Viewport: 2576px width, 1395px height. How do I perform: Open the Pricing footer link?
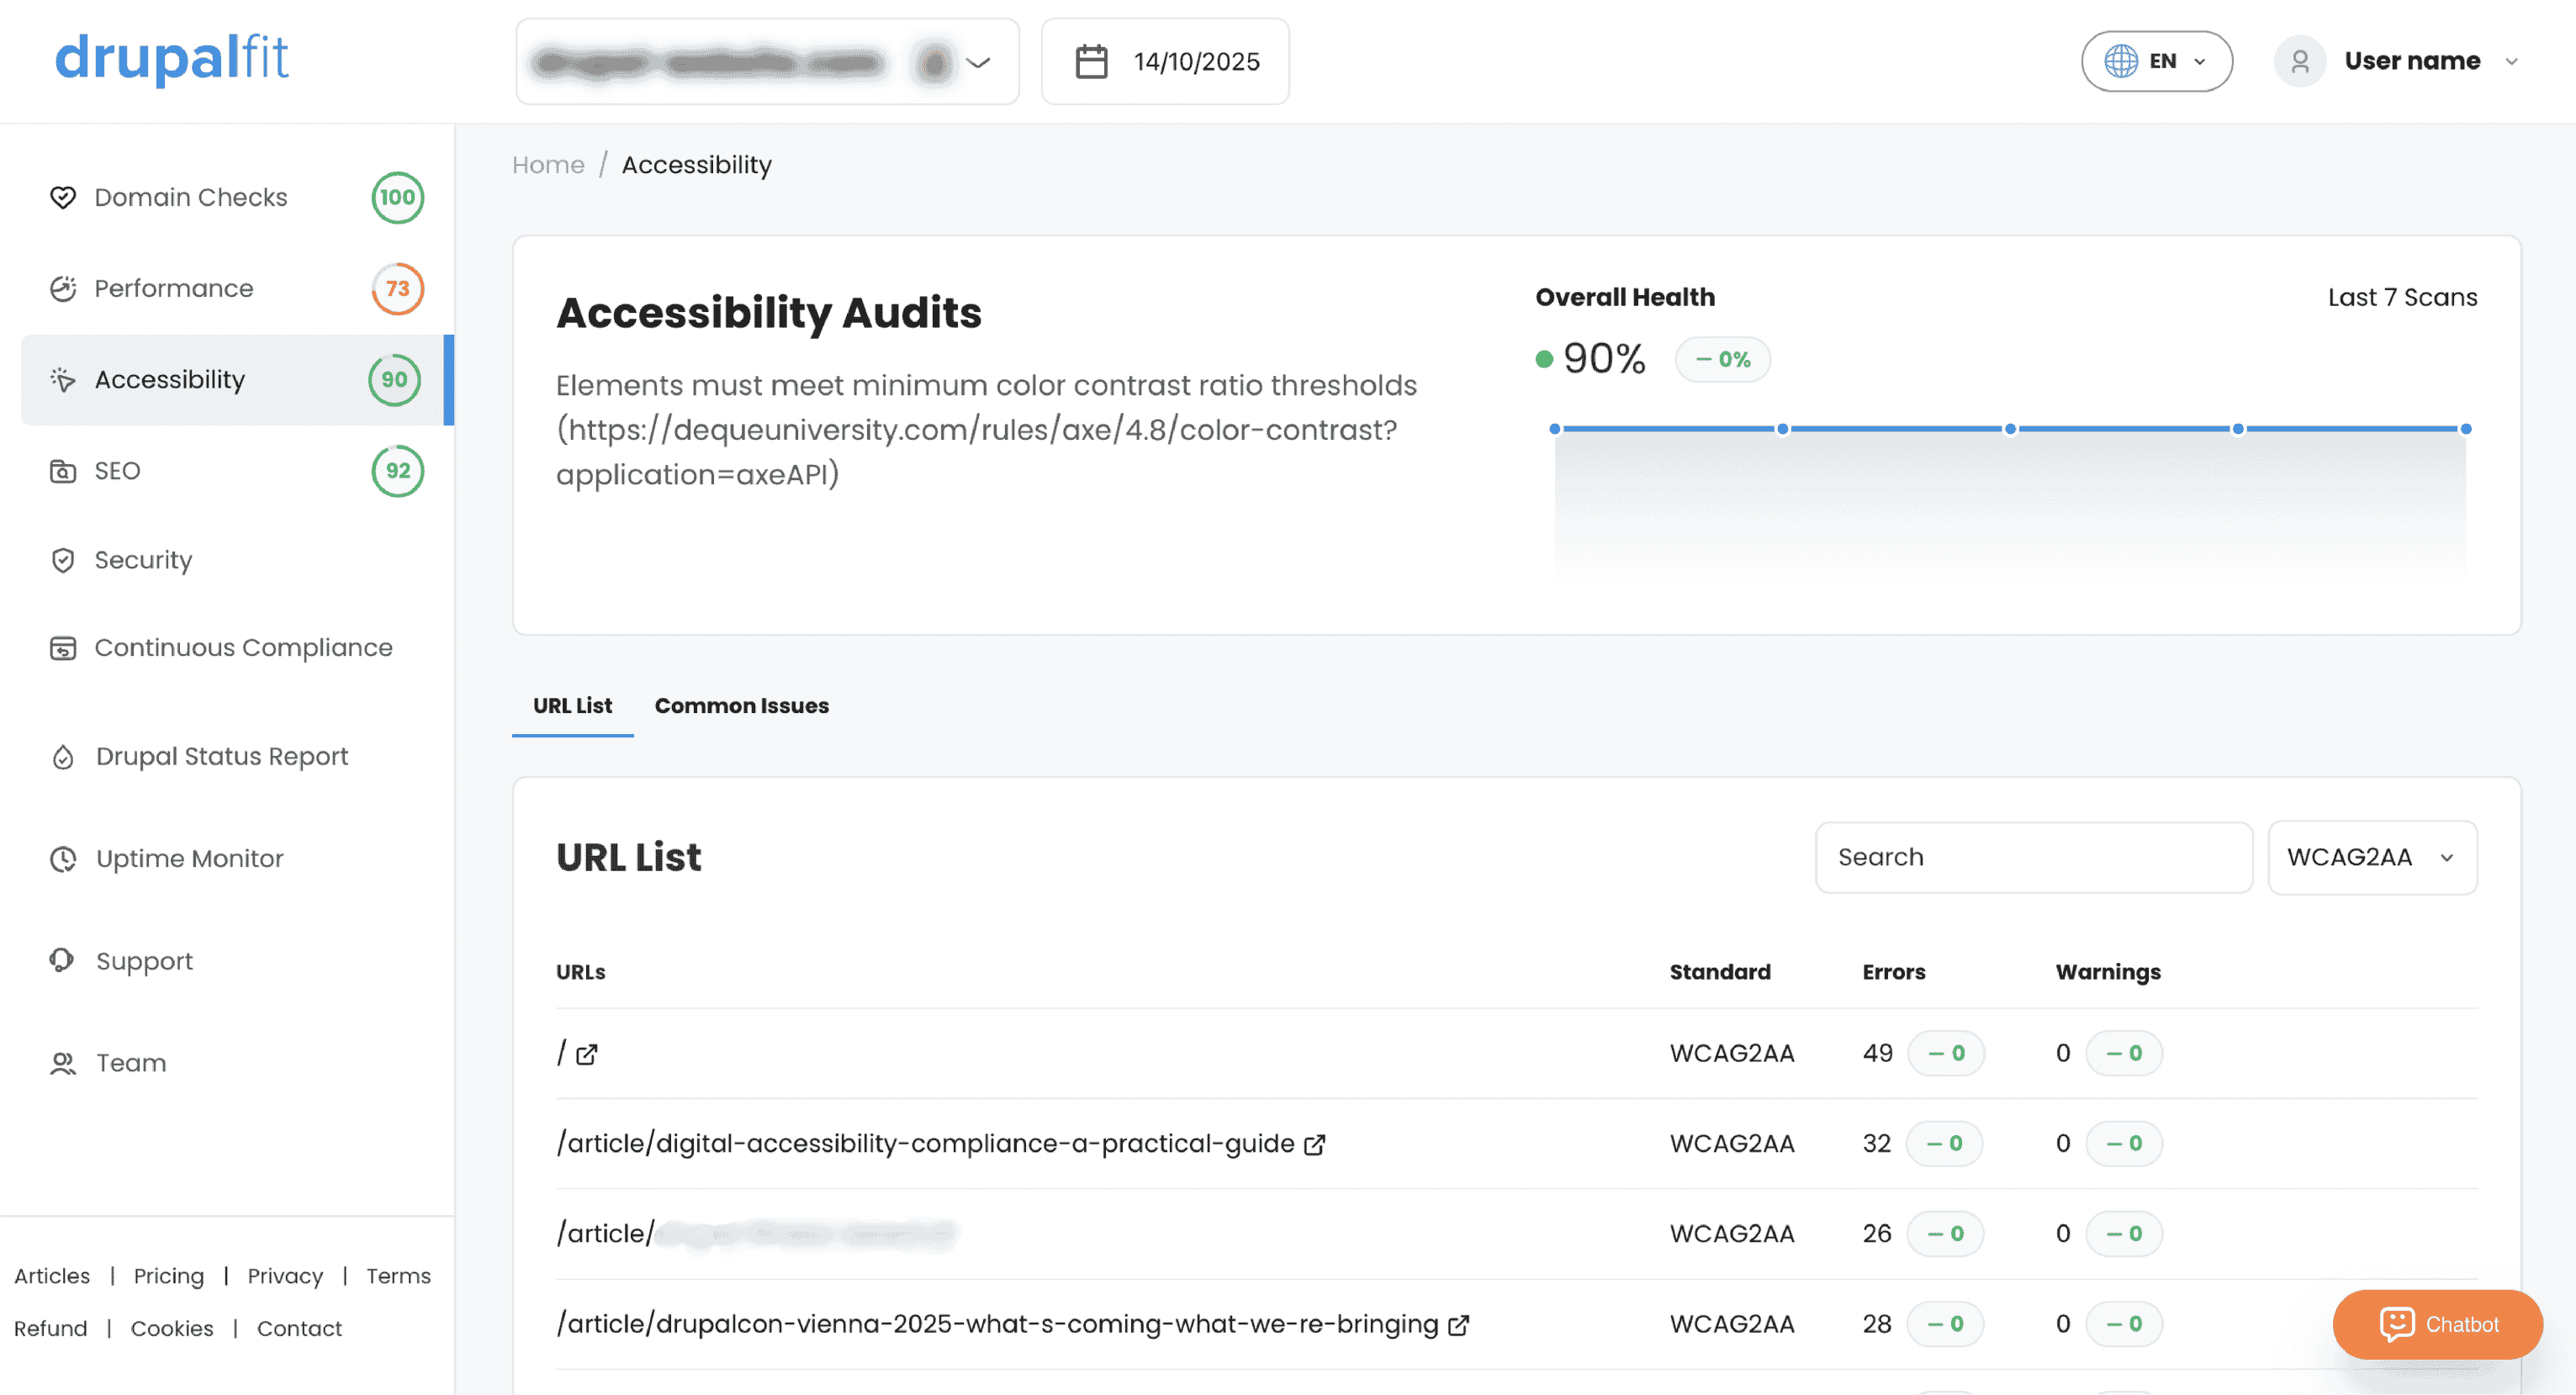(x=169, y=1276)
